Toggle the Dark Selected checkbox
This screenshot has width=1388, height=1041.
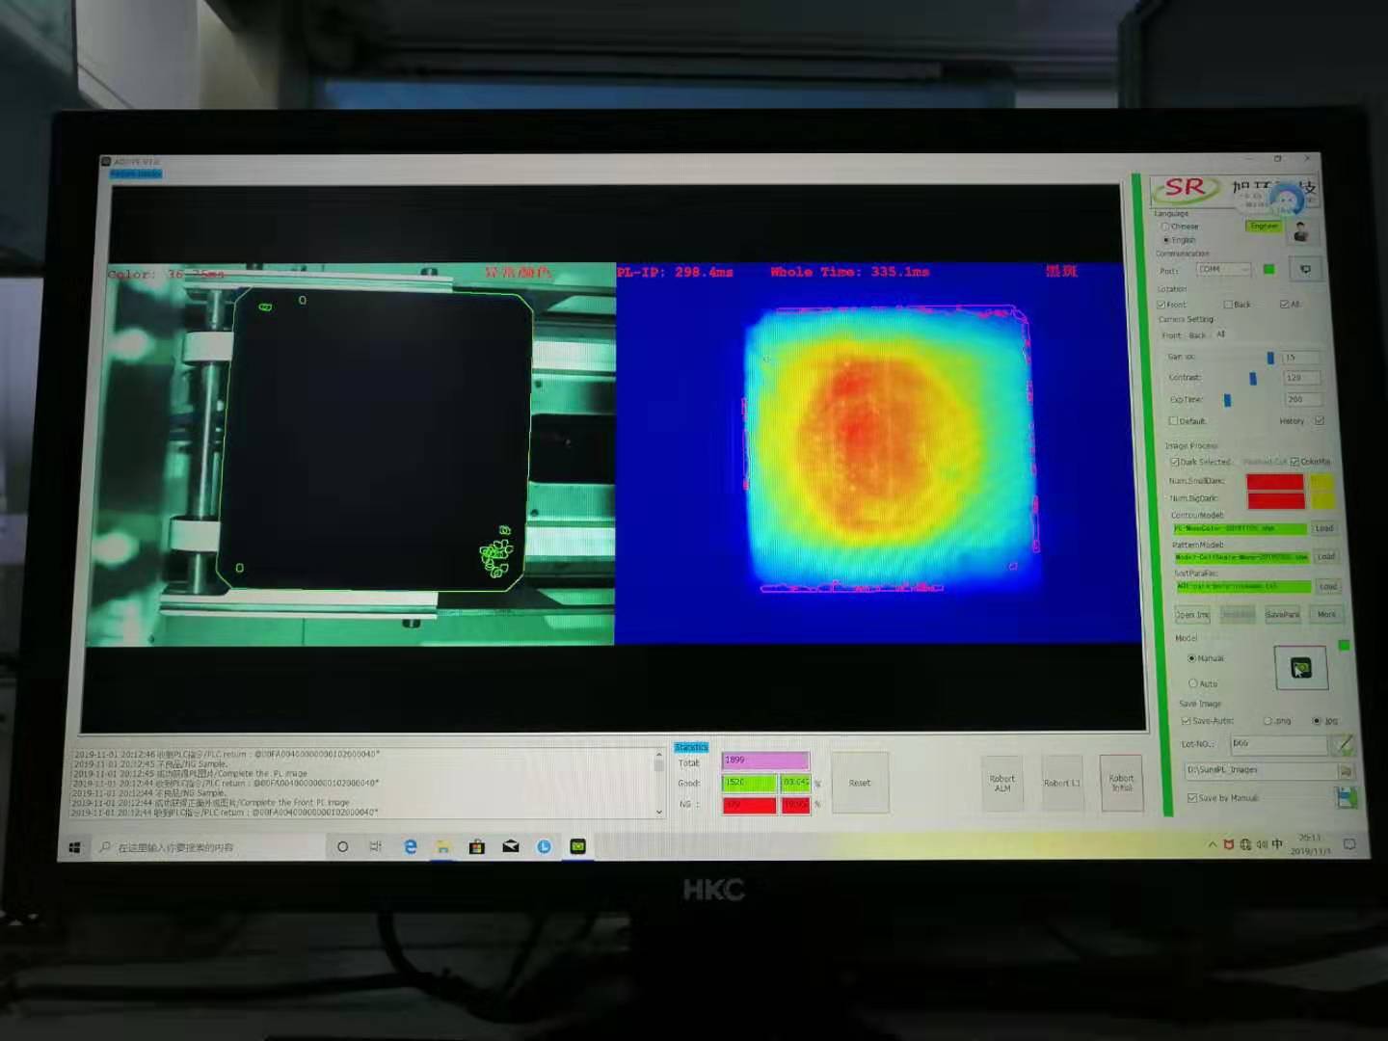click(1175, 462)
